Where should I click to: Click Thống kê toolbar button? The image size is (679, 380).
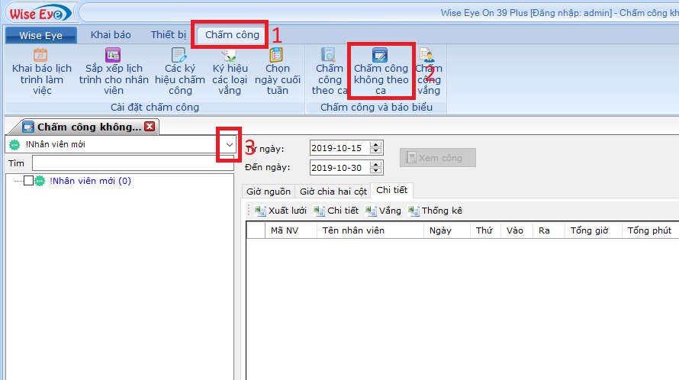pyautogui.click(x=436, y=211)
